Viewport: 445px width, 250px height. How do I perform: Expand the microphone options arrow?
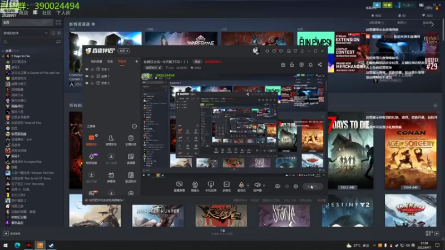[x=248, y=186]
